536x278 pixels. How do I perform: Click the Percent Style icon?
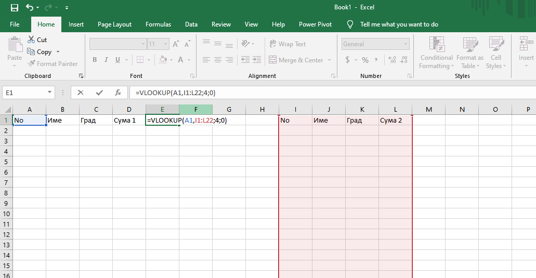[365, 60]
